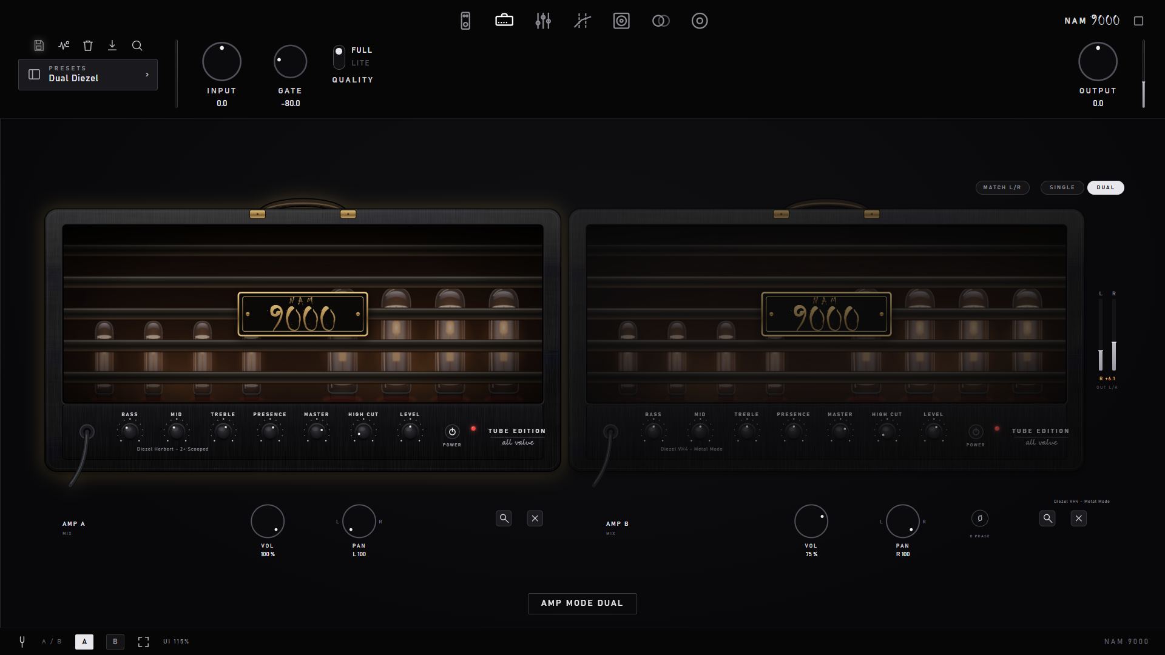This screenshot has width=1165, height=655.
Task: Click the download import icon
Action: [112, 45]
